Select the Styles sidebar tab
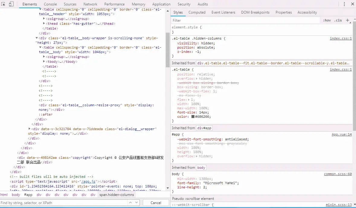 [x=178, y=12]
